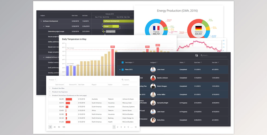Viewport: 267px width, 135px height.
Task: Open the filter icon on the Status column
Action: 184,63
